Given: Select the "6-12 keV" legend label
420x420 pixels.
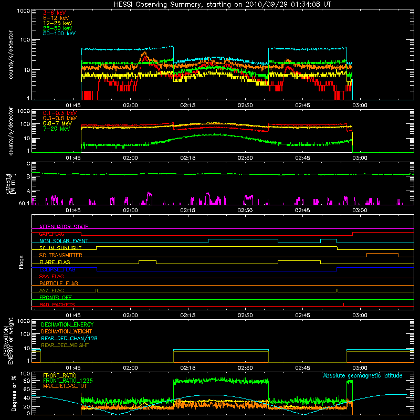Looking at the screenshot, I should [x=56, y=18].
